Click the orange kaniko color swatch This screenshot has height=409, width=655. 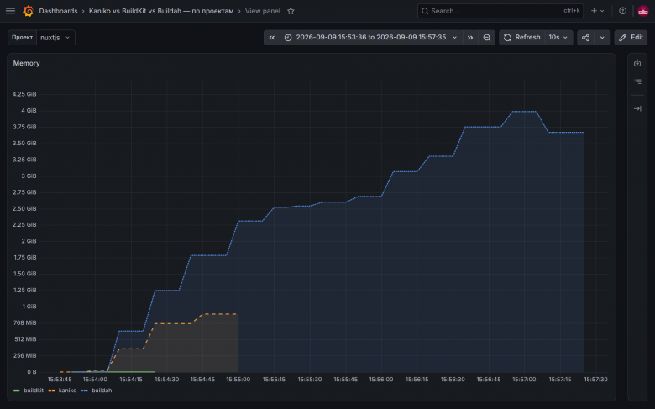click(52, 391)
